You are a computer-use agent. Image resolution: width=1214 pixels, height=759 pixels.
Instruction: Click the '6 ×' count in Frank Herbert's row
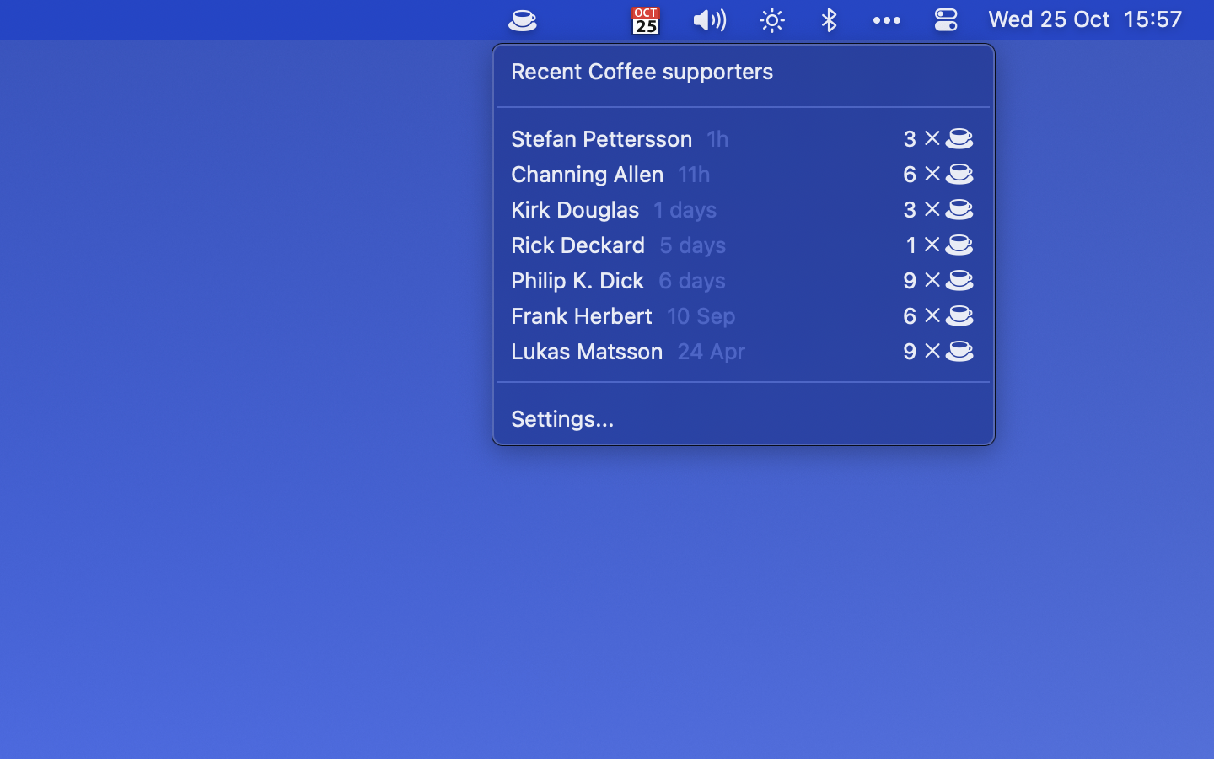(x=921, y=315)
